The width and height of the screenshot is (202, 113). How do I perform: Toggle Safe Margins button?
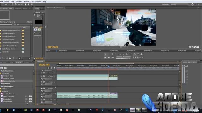[138, 54]
